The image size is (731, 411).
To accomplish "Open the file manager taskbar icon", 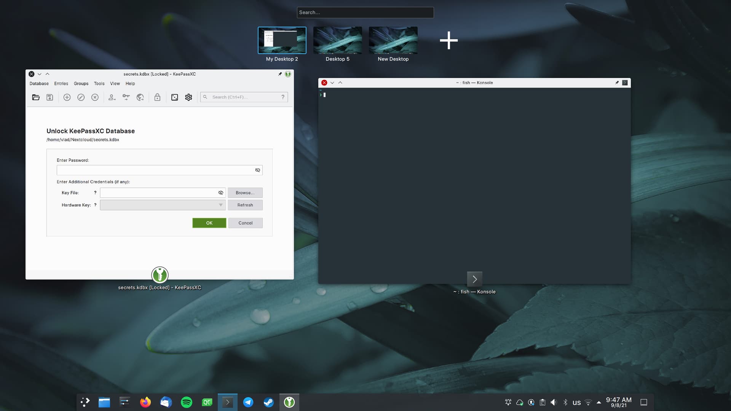I will pyautogui.click(x=104, y=402).
